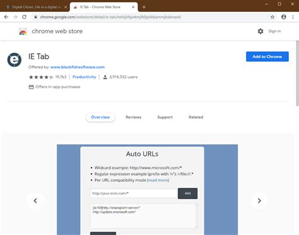The height and width of the screenshot is (235, 299).
Task: Click the Add to Chrome button
Action: point(267,57)
